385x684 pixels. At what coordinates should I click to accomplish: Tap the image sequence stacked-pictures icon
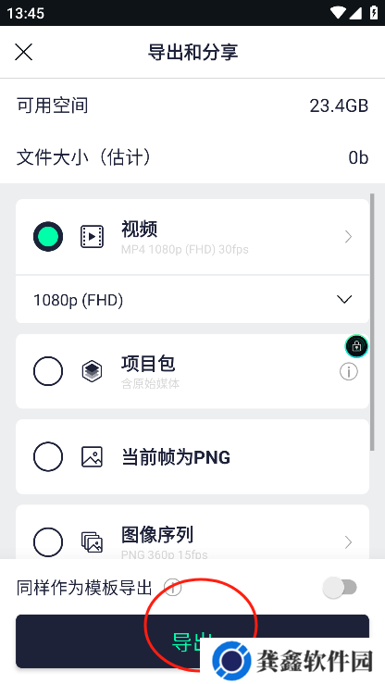click(92, 542)
